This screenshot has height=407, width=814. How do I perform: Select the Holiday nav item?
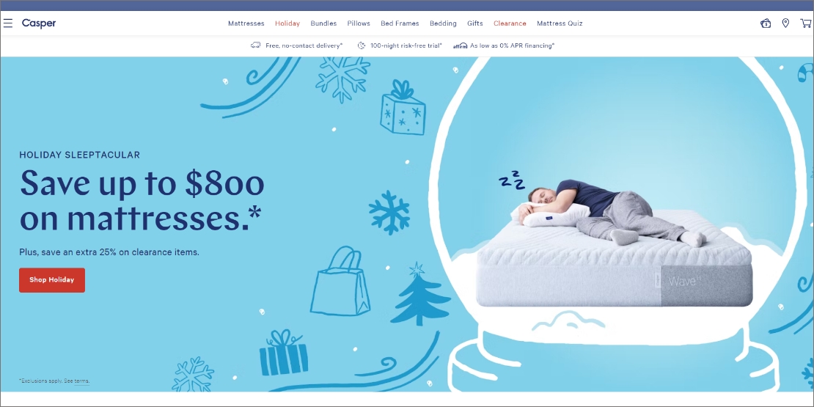(x=287, y=23)
